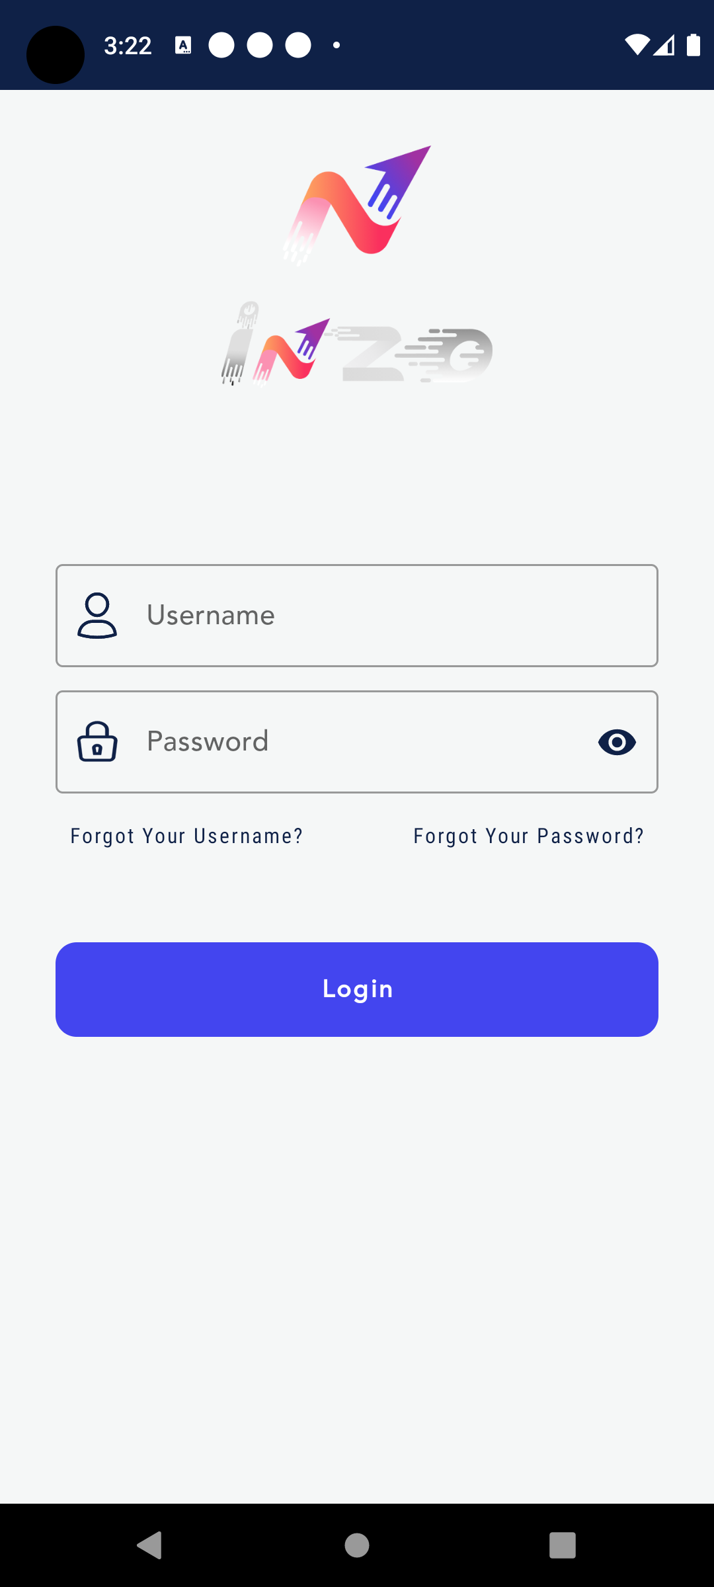Click the keyboard layout icon in status bar
Viewport: 714px width, 1587px height.
[182, 44]
